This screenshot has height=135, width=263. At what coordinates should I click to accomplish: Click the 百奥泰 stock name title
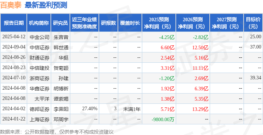[x=11, y=5]
